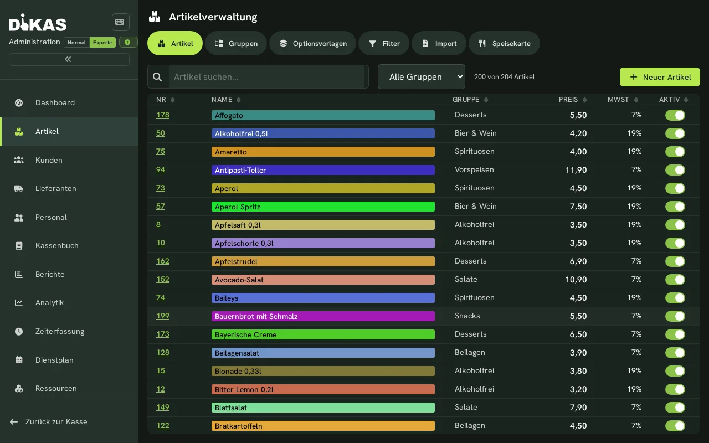Image resolution: width=709 pixels, height=443 pixels.
Task: Go to the Speisekarte tab
Action: [504, 43]
